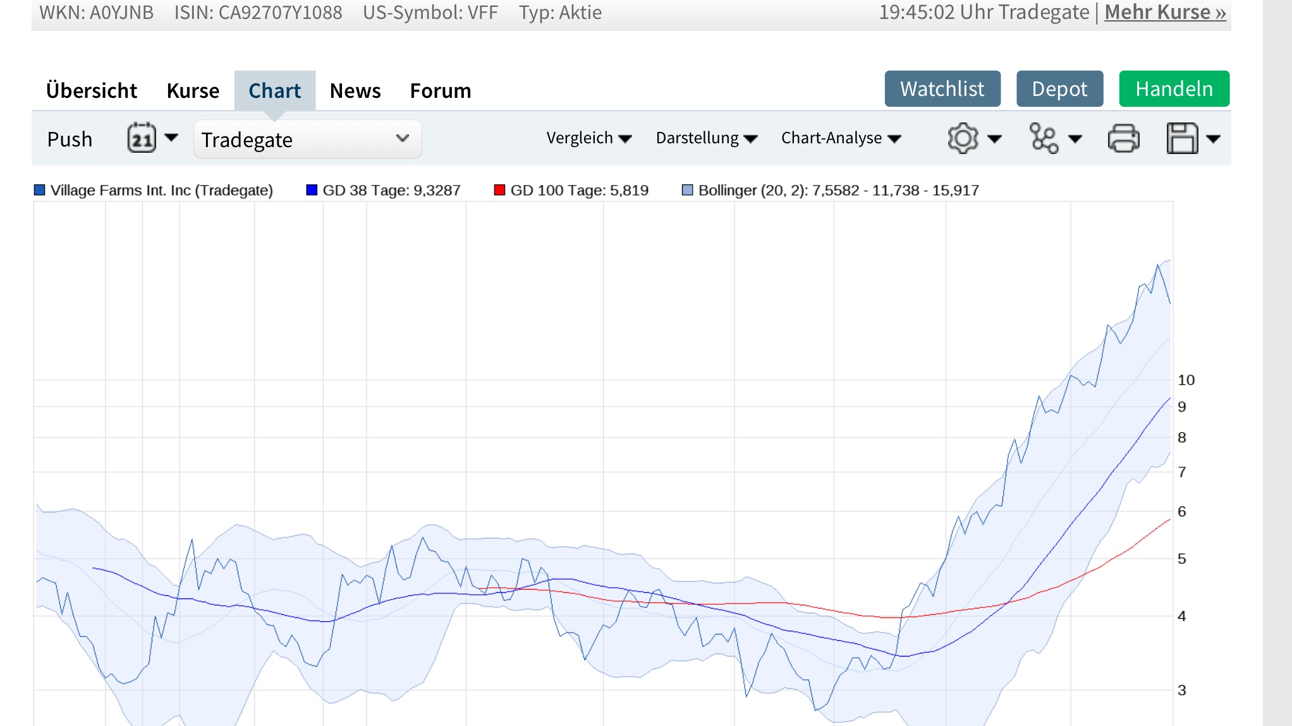Save the chart using the disk icon
The height and width of the screenshot is (726, 1292).
click(x=1183, y=138)
